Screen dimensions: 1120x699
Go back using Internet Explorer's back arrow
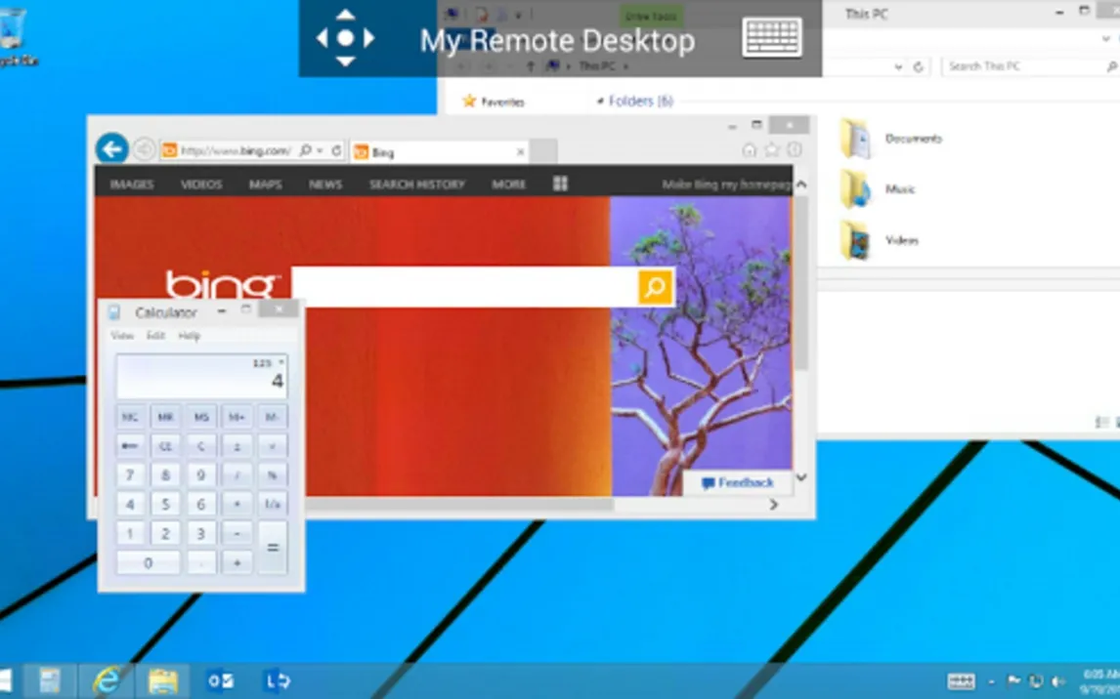112,149
